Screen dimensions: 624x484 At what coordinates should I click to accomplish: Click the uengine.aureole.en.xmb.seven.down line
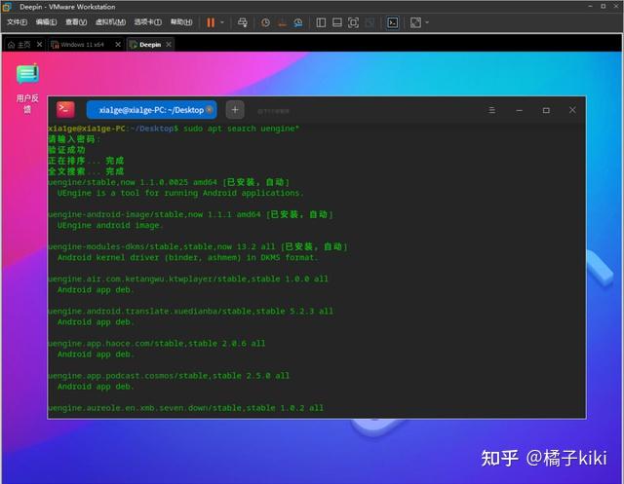point(185,408)
